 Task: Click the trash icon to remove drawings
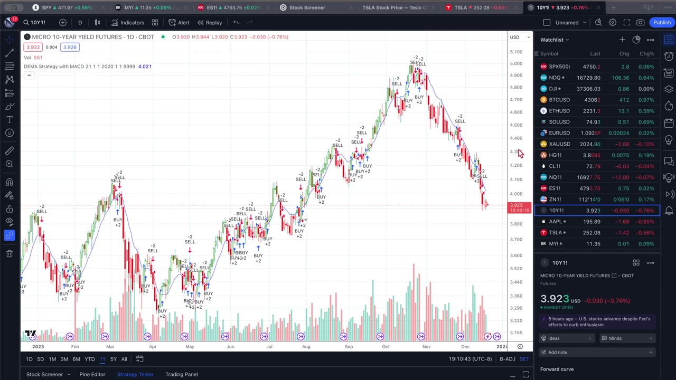(x=10, y=253)
